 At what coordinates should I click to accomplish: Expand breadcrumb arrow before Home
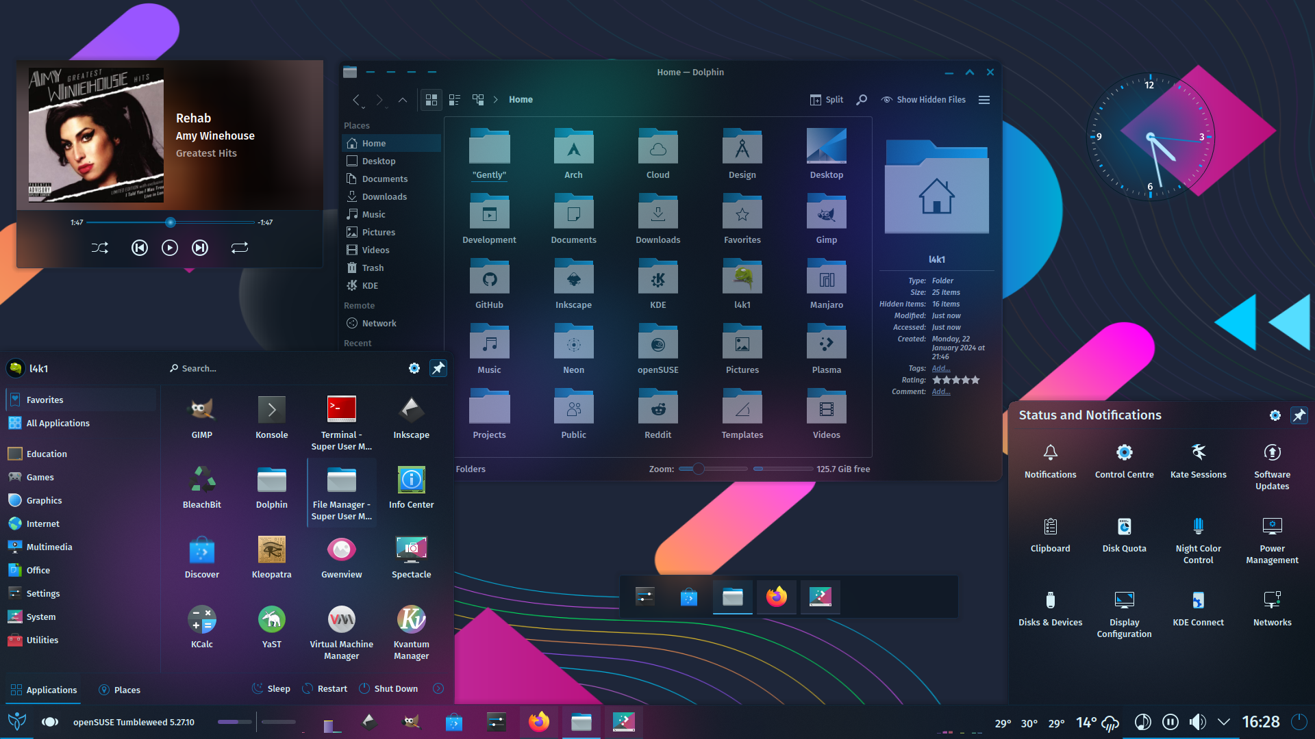[496, 100]
